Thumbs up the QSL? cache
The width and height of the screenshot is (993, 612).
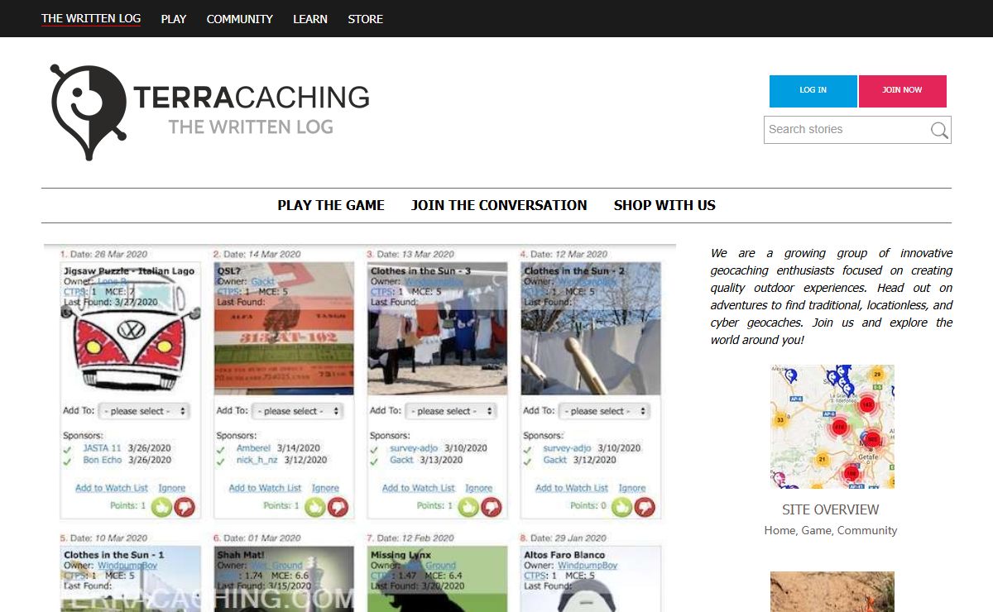315,506
